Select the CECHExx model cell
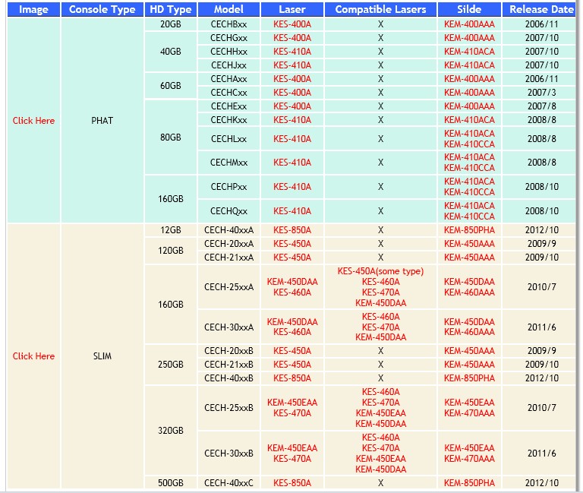The image size is (583, 493). pyautogui.click(x=228, y=106)
